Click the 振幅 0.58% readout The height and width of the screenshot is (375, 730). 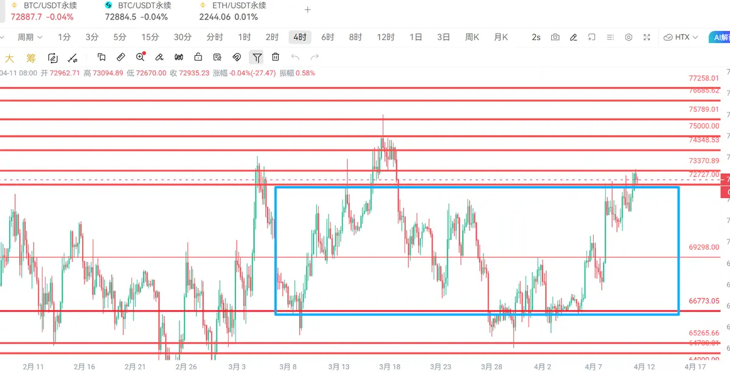pyautogui.click(x=297, y=73)
